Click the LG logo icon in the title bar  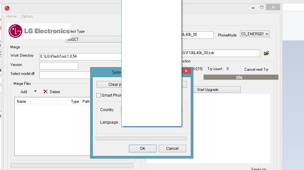coord(7,8)
